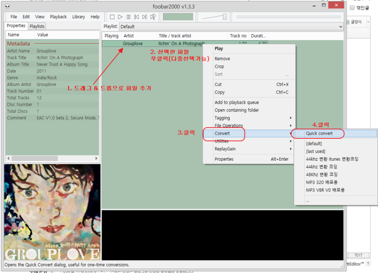
Task: Click the Track no column header
Action: coord(238,36)
